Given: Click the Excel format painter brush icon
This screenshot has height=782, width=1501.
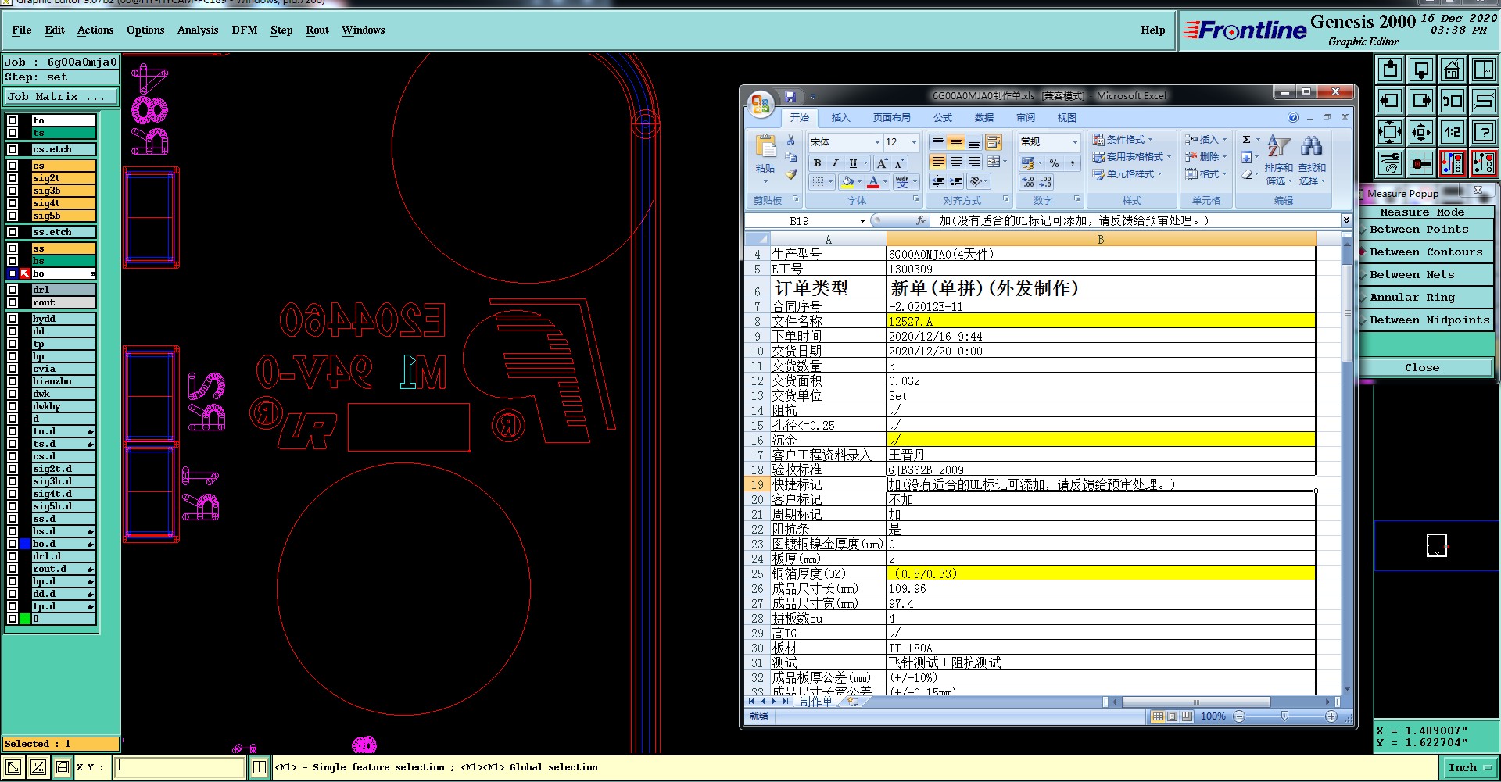Looking at the screenshot, I should point(791,174).
